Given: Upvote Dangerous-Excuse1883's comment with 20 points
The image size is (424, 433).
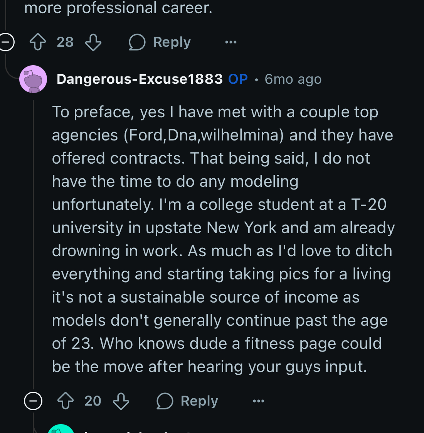Looking at the screenshot, I should [66, 401].
